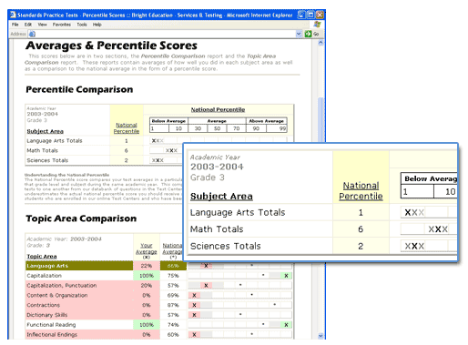Click 'Language Arts Totals' in the zoomed callout
This screenshot has width=468, height=345.
238,212
